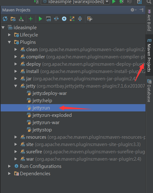
Task: Expand the install plugin node
Action: 16,71
